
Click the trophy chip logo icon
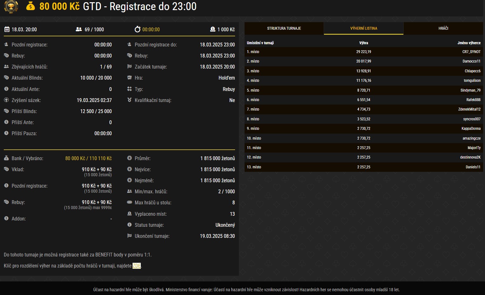point(11,6)
